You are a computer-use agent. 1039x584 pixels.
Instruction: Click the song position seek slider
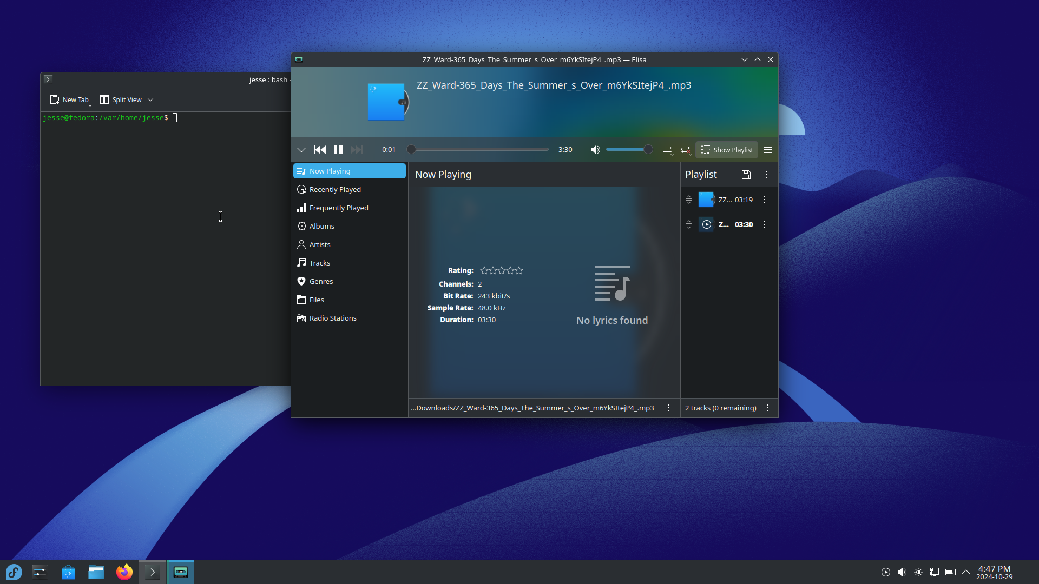(478, 150)
